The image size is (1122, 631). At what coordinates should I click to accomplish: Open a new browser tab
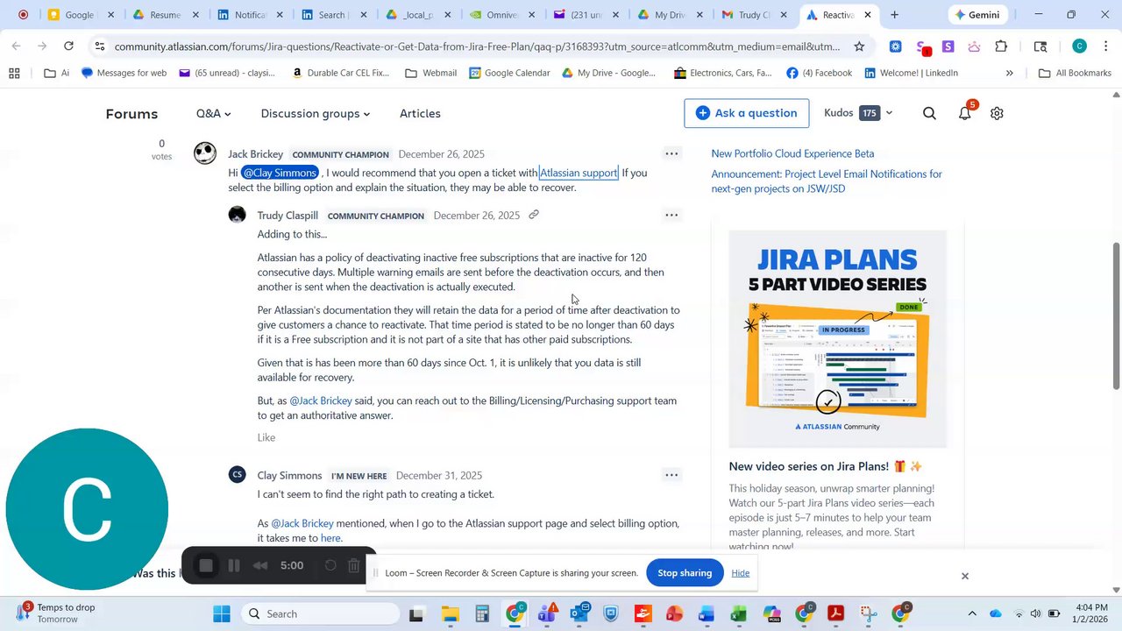[894, 15]
